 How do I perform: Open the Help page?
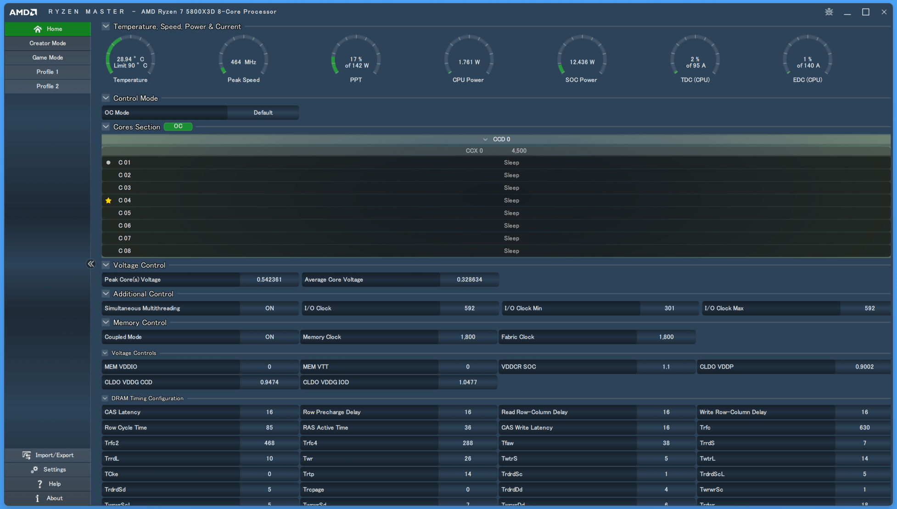(x=48, y=484)
